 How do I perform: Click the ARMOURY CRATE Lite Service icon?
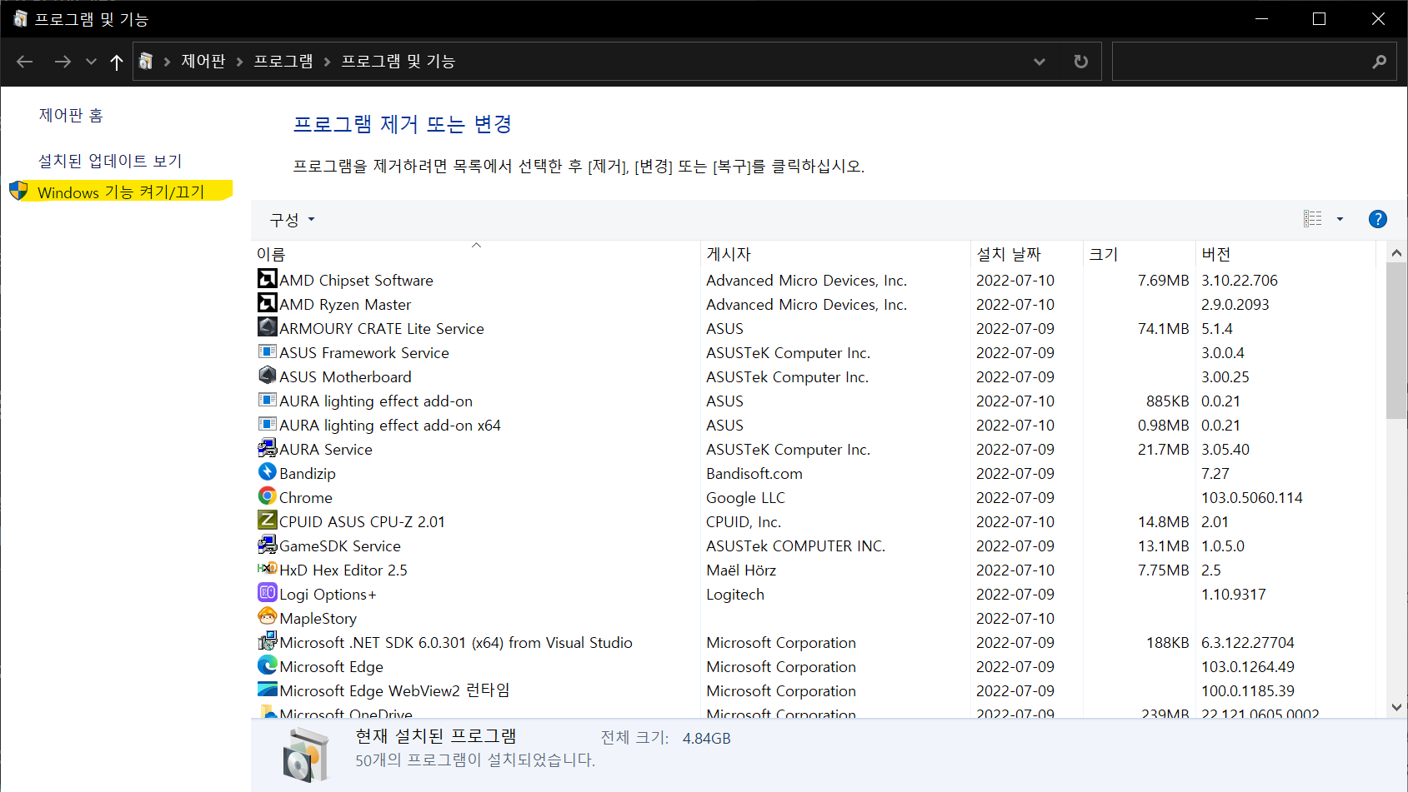pyautogui.click(x=267, y=327)
